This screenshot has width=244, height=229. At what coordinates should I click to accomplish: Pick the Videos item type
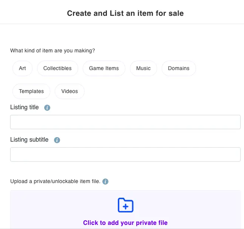pos(69,91)
